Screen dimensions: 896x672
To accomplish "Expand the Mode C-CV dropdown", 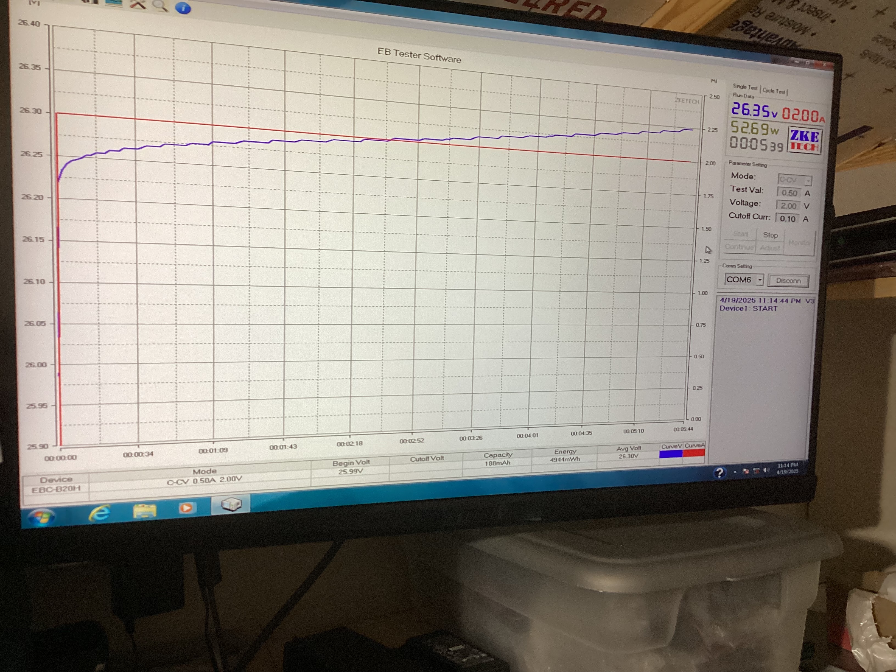I will point(808,181).
